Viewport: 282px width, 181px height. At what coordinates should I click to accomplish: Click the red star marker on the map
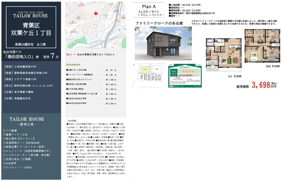point(96,13)
